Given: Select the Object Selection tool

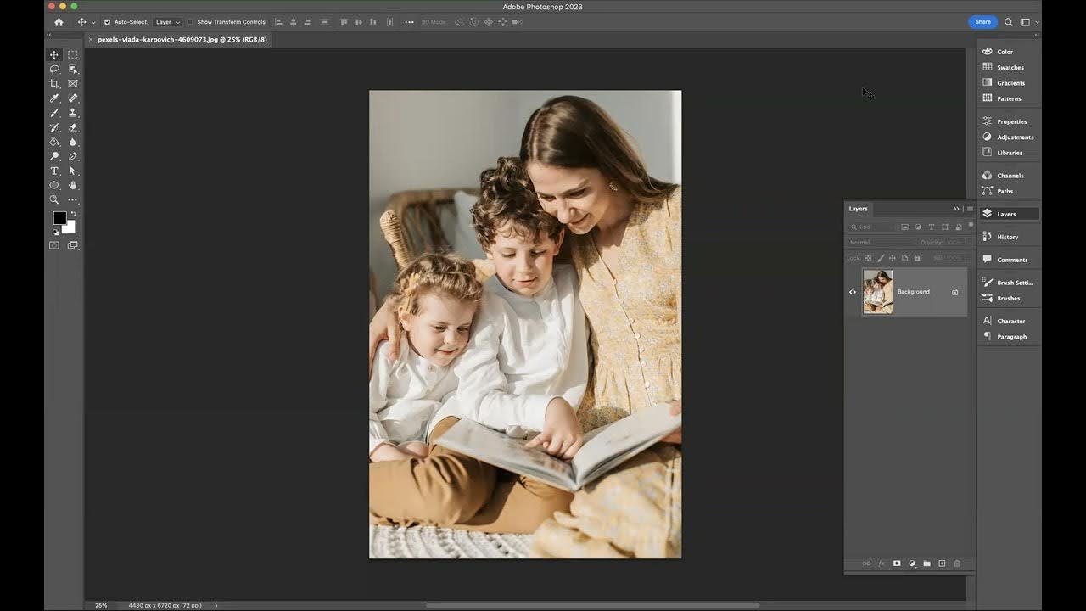Looking at the screenshot, I should click(73, 69).
